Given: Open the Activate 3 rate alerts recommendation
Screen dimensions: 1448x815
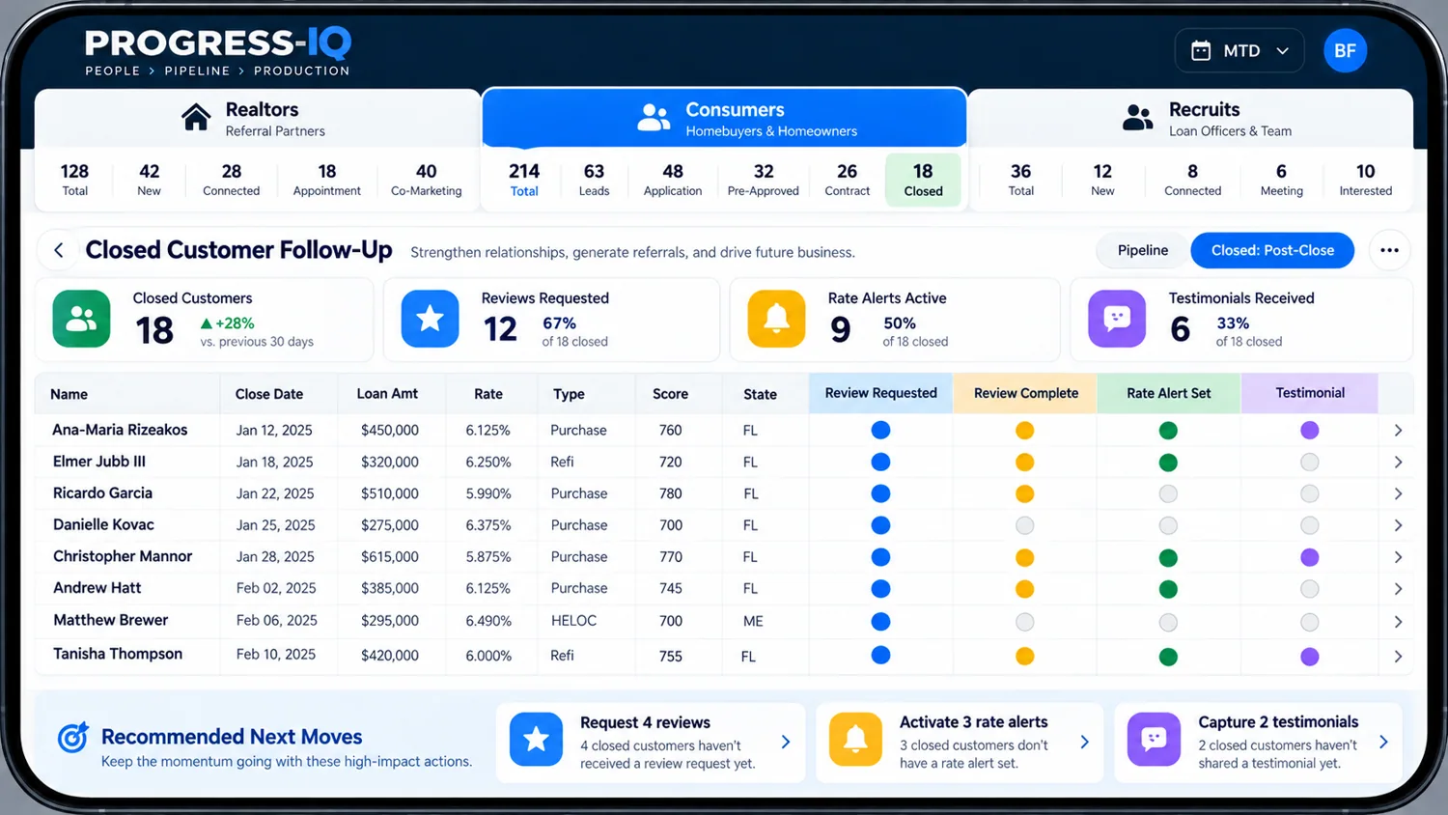Looking at the screenshot, I should coord(960,742).
